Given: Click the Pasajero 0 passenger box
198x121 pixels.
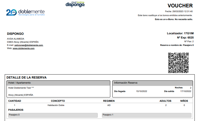Looking at the screenshot, I should point(53,115).
